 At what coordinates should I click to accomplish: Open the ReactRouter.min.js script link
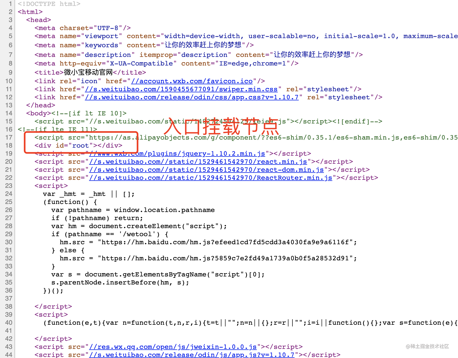211,178
